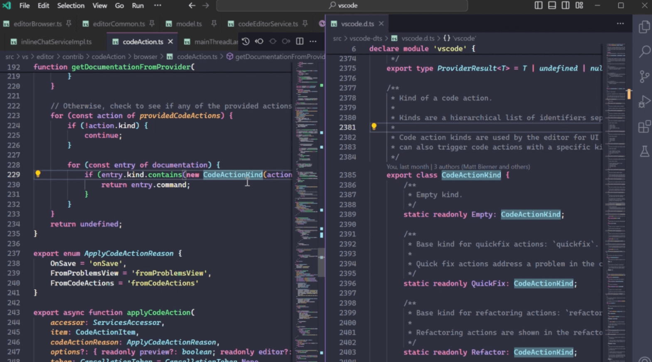652x362 pixels.
Task: Unpin the codeEditorService.ts tab
Action: pyautogui.click(x=305, y=24)
